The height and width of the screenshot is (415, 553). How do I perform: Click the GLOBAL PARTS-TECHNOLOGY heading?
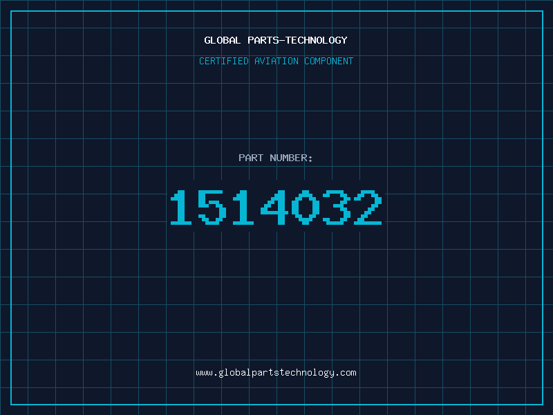tap(276, 40)
